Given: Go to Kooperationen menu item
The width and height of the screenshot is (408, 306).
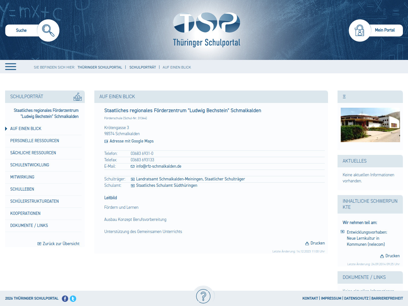Looking at the screenshot, I should 25,213.
